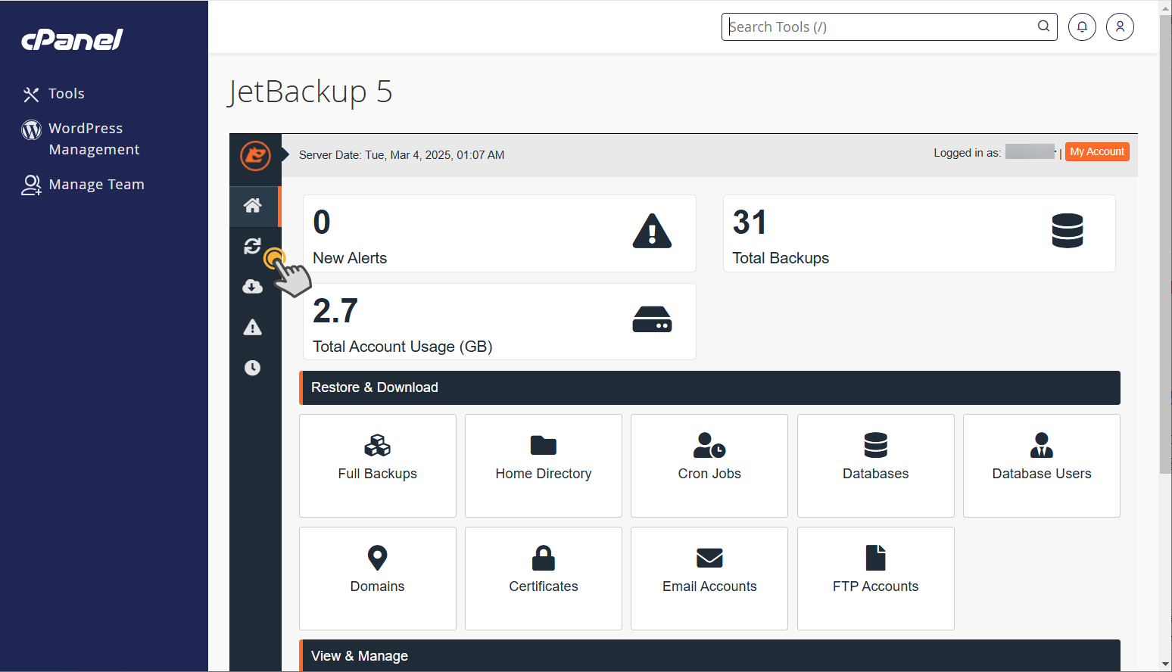Open Database Users tile

(x=1042, y=465)
